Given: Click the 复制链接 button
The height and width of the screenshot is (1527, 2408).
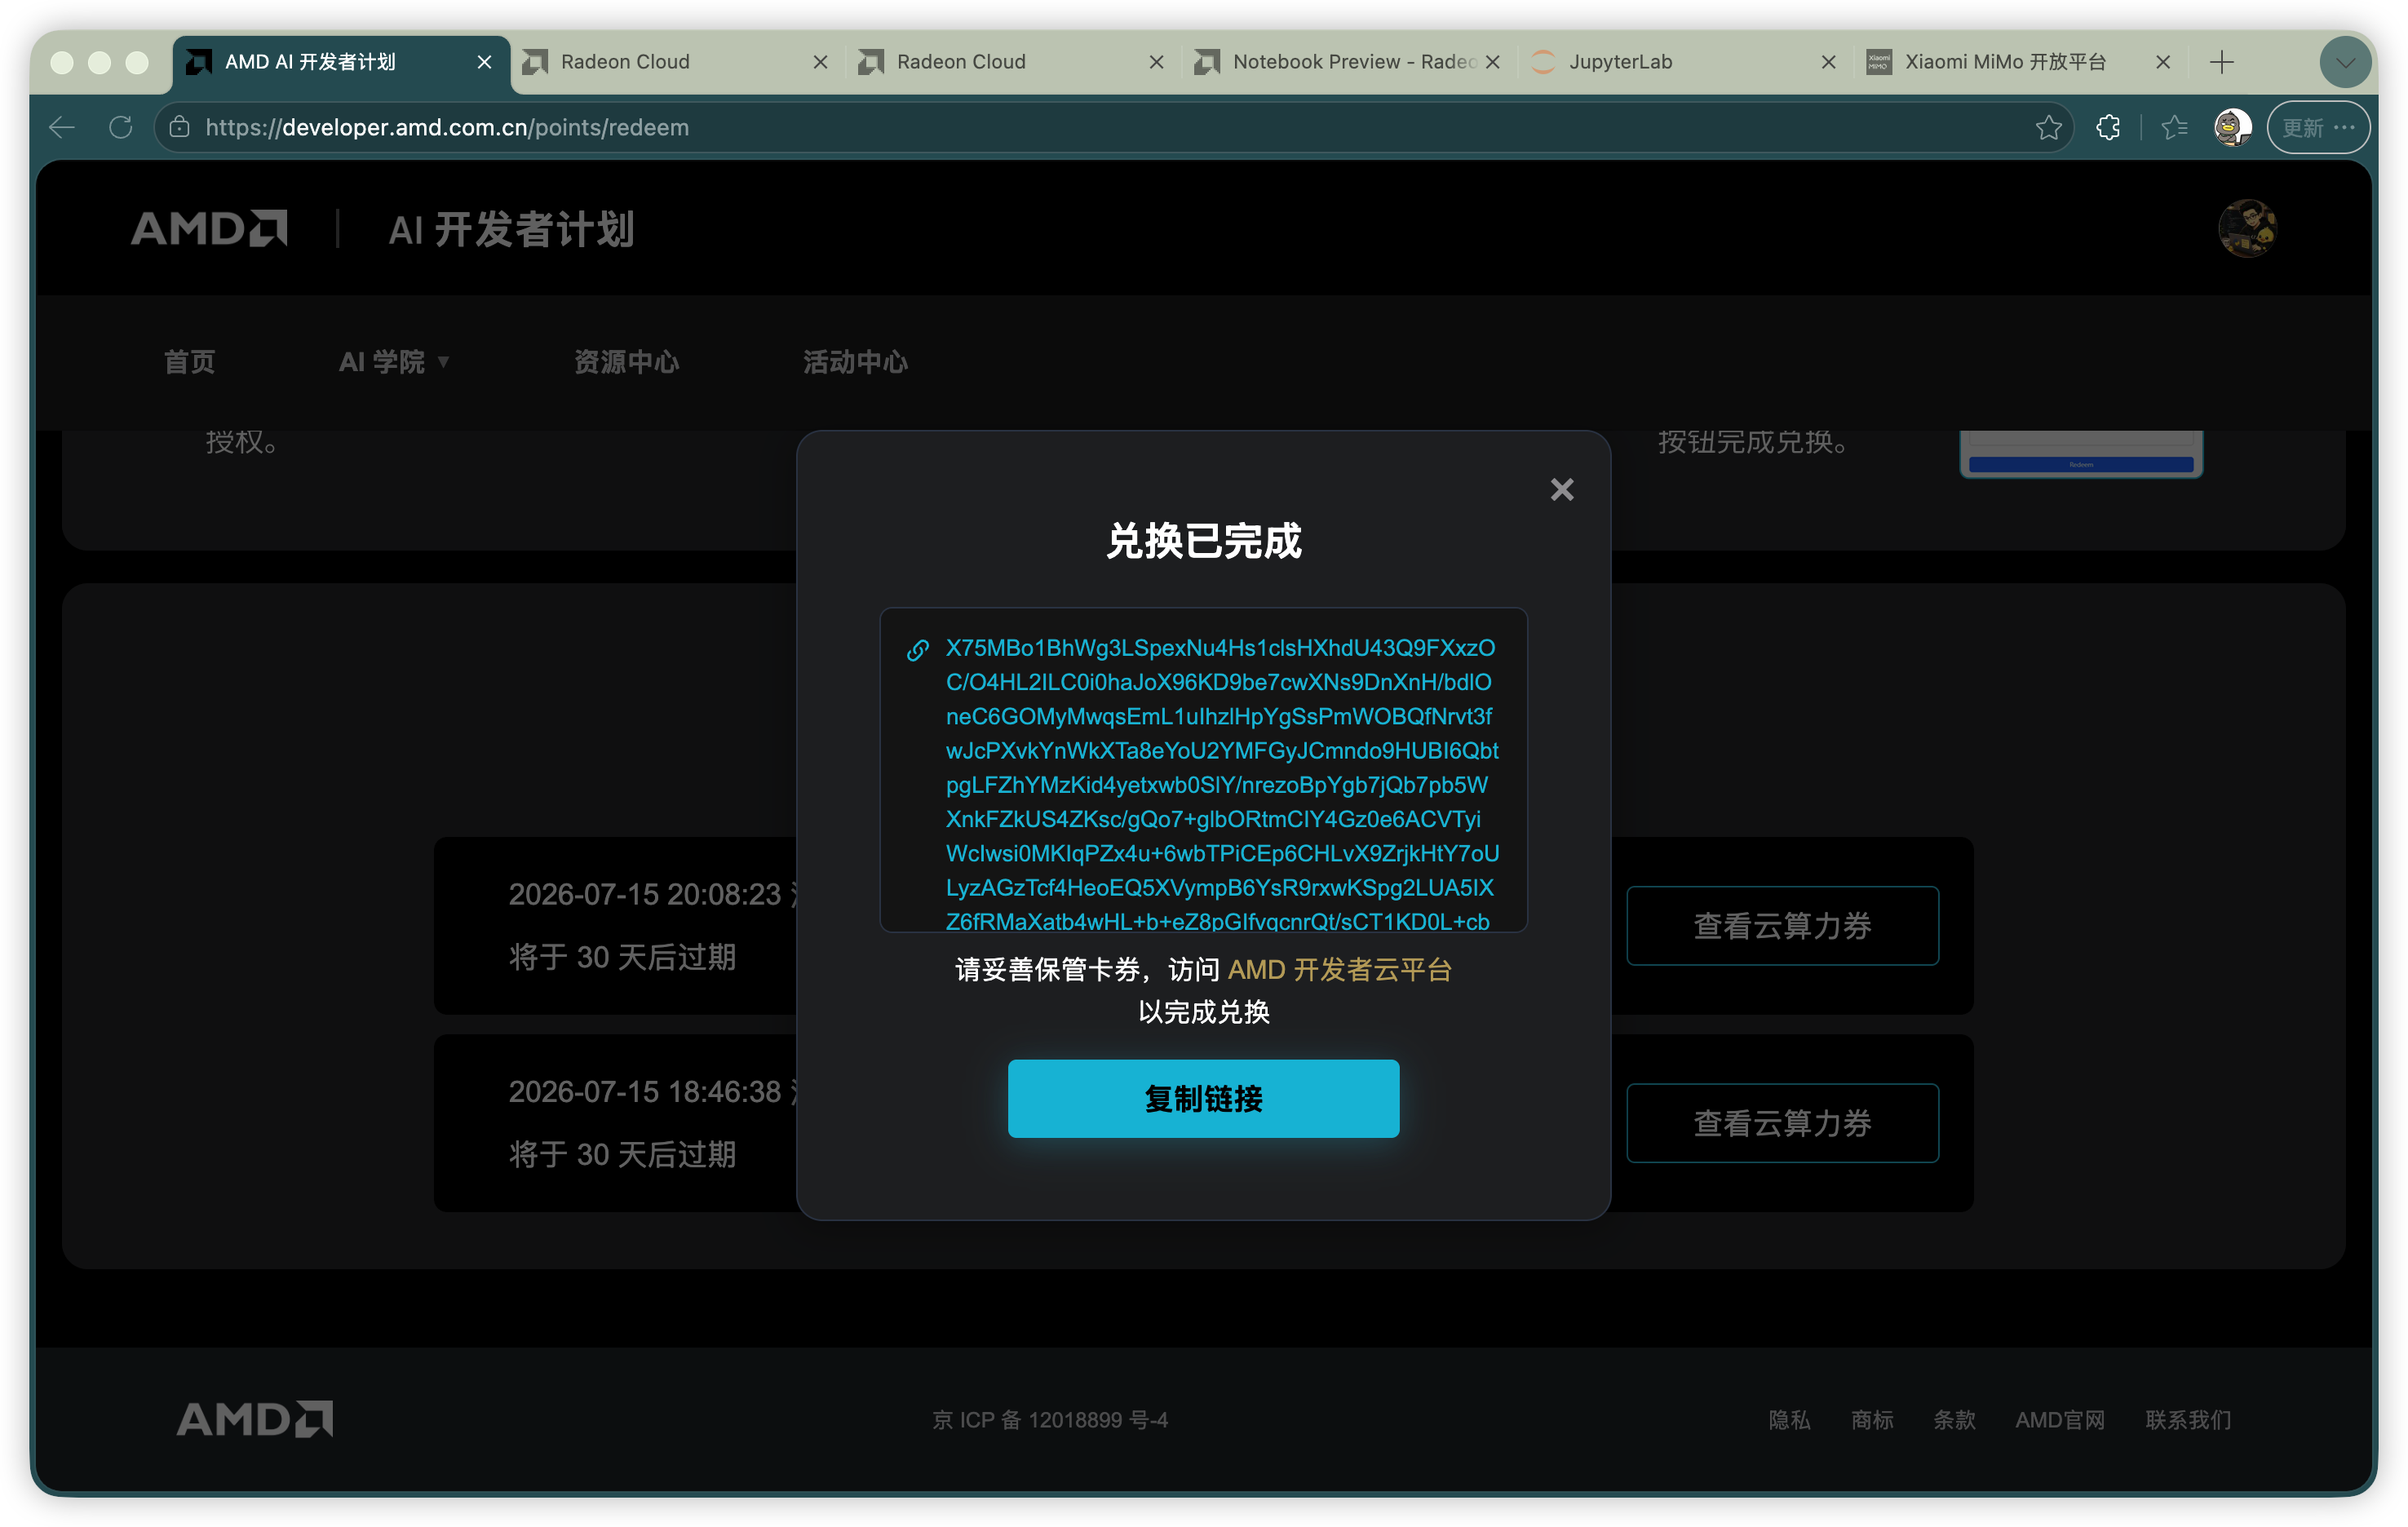Looking at the screenshot, I should click(x=1203, y=1098).
